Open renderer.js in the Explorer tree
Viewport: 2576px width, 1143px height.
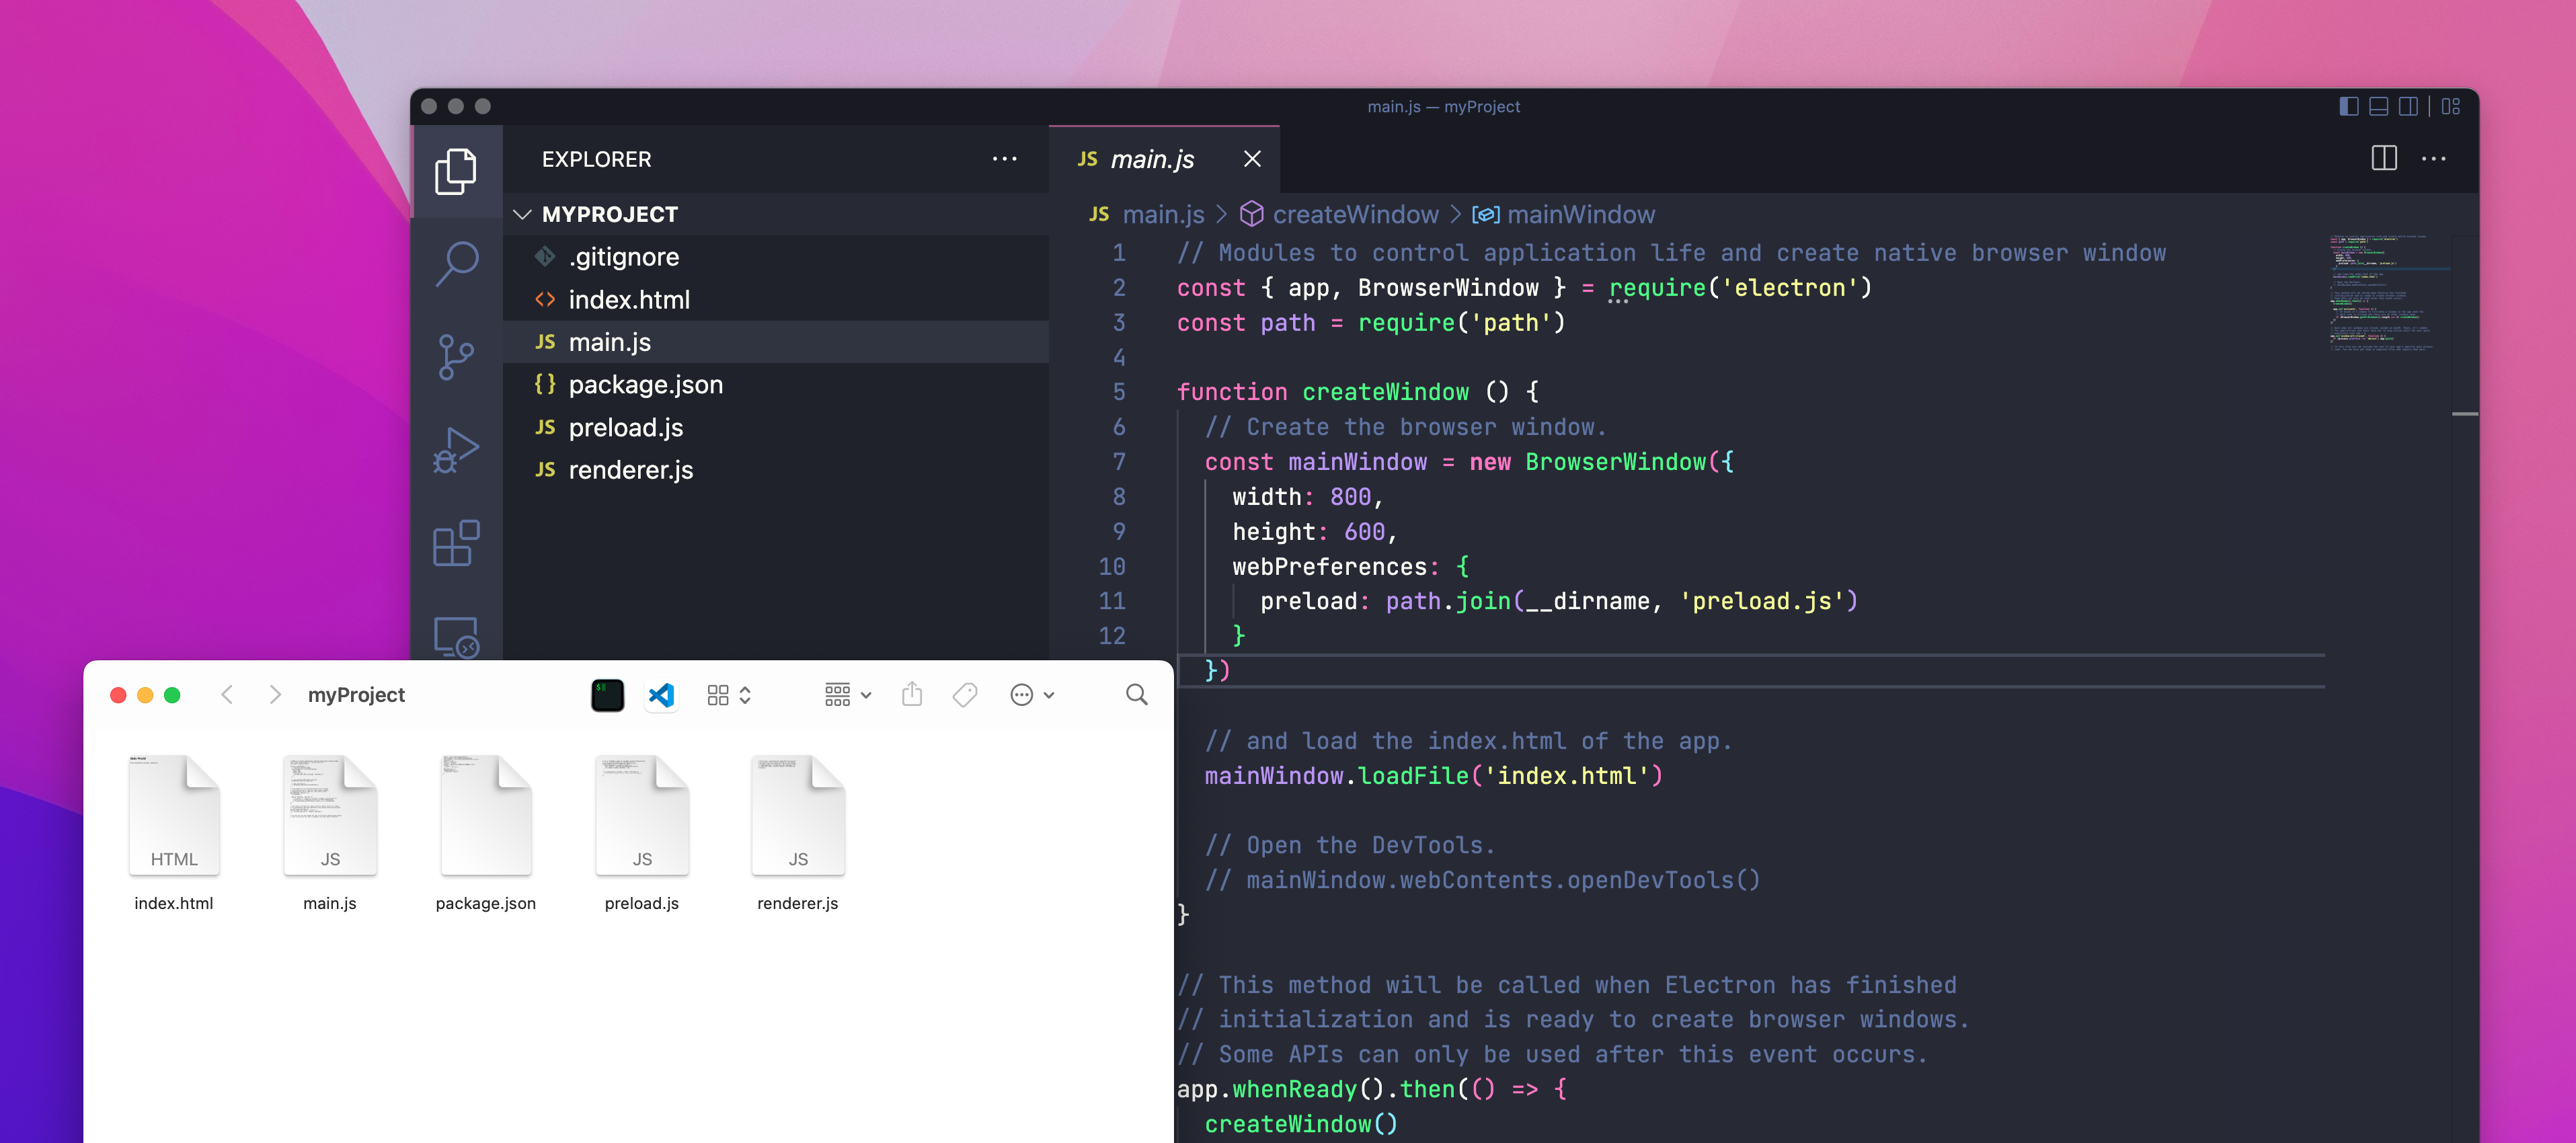coord(776,470)
